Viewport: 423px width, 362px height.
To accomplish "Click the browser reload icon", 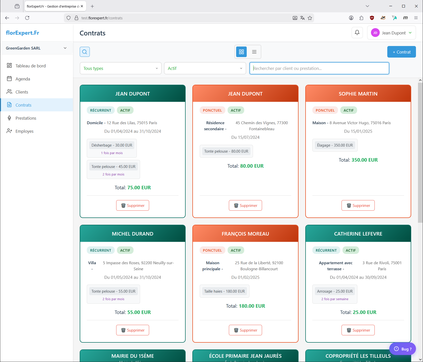I will [27, 18].
